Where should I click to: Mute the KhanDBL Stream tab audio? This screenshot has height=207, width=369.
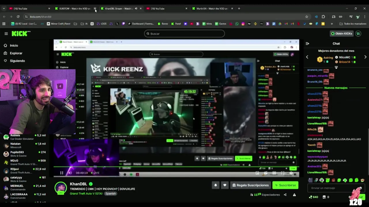[x=136, y=9]
